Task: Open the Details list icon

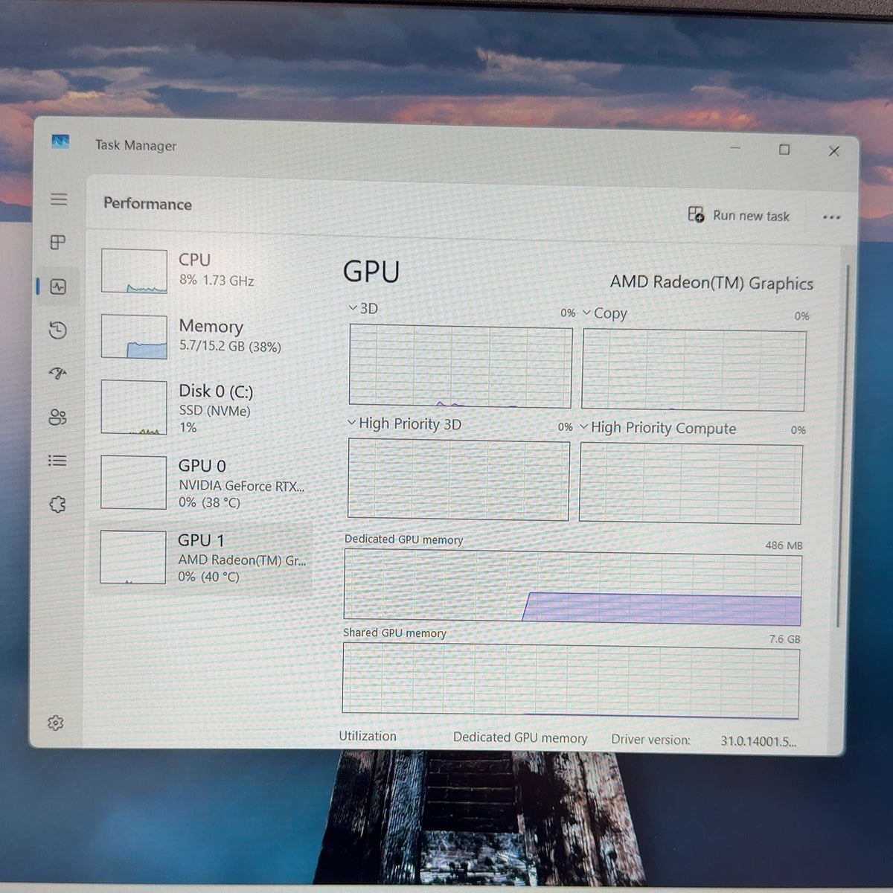Action: 58,461
